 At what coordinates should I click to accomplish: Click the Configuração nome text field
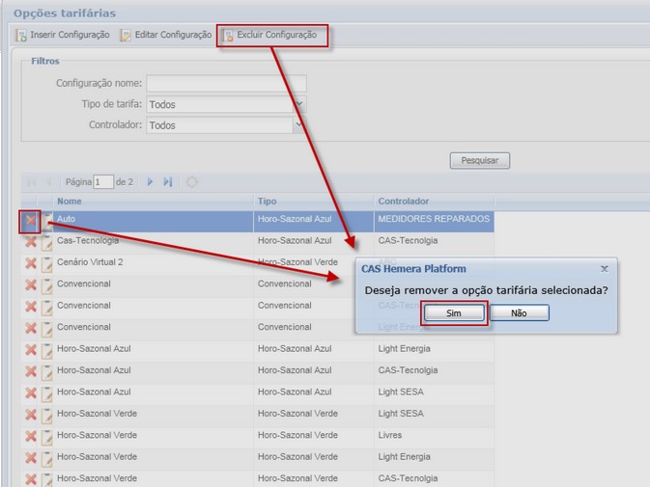pyautogui.click(x=226, y=83)
